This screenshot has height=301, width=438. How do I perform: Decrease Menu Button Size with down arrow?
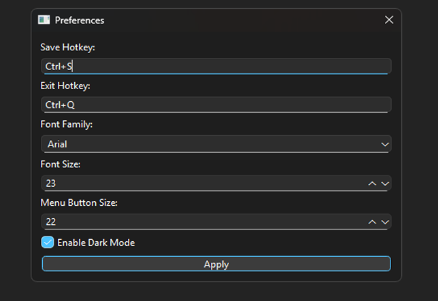385,222
